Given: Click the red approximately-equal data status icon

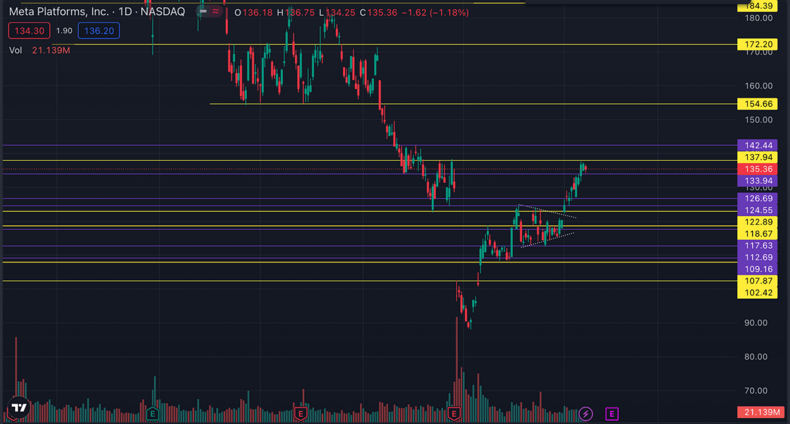Looking at the screenshot, I should point(215,12).
